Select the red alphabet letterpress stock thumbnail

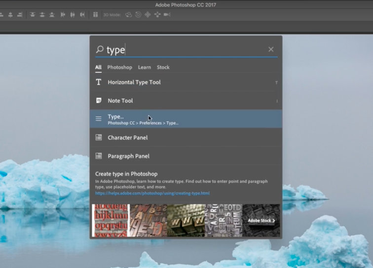pyautogui.click(x=111, y=221)
